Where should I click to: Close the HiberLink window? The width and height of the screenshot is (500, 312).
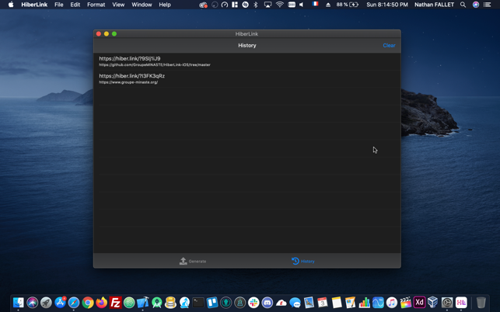pyautogui.click(x=99, y=33)
